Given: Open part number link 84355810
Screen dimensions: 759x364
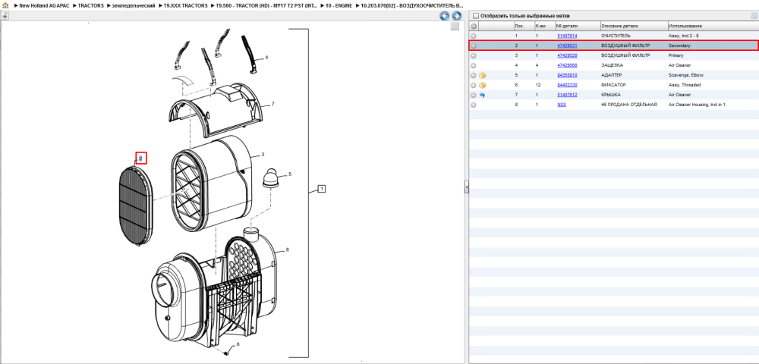Looking at the screenshot, I should (x=567, y=75).
